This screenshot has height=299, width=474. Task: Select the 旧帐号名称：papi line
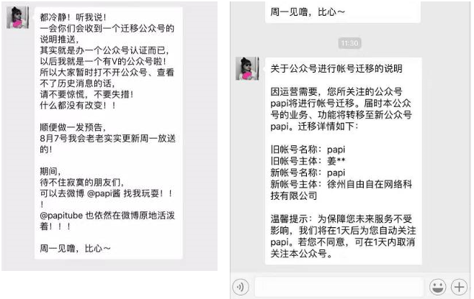click(308, 149)
